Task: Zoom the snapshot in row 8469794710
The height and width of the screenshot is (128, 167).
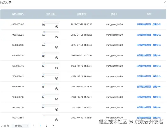Action: click(57, 58)
